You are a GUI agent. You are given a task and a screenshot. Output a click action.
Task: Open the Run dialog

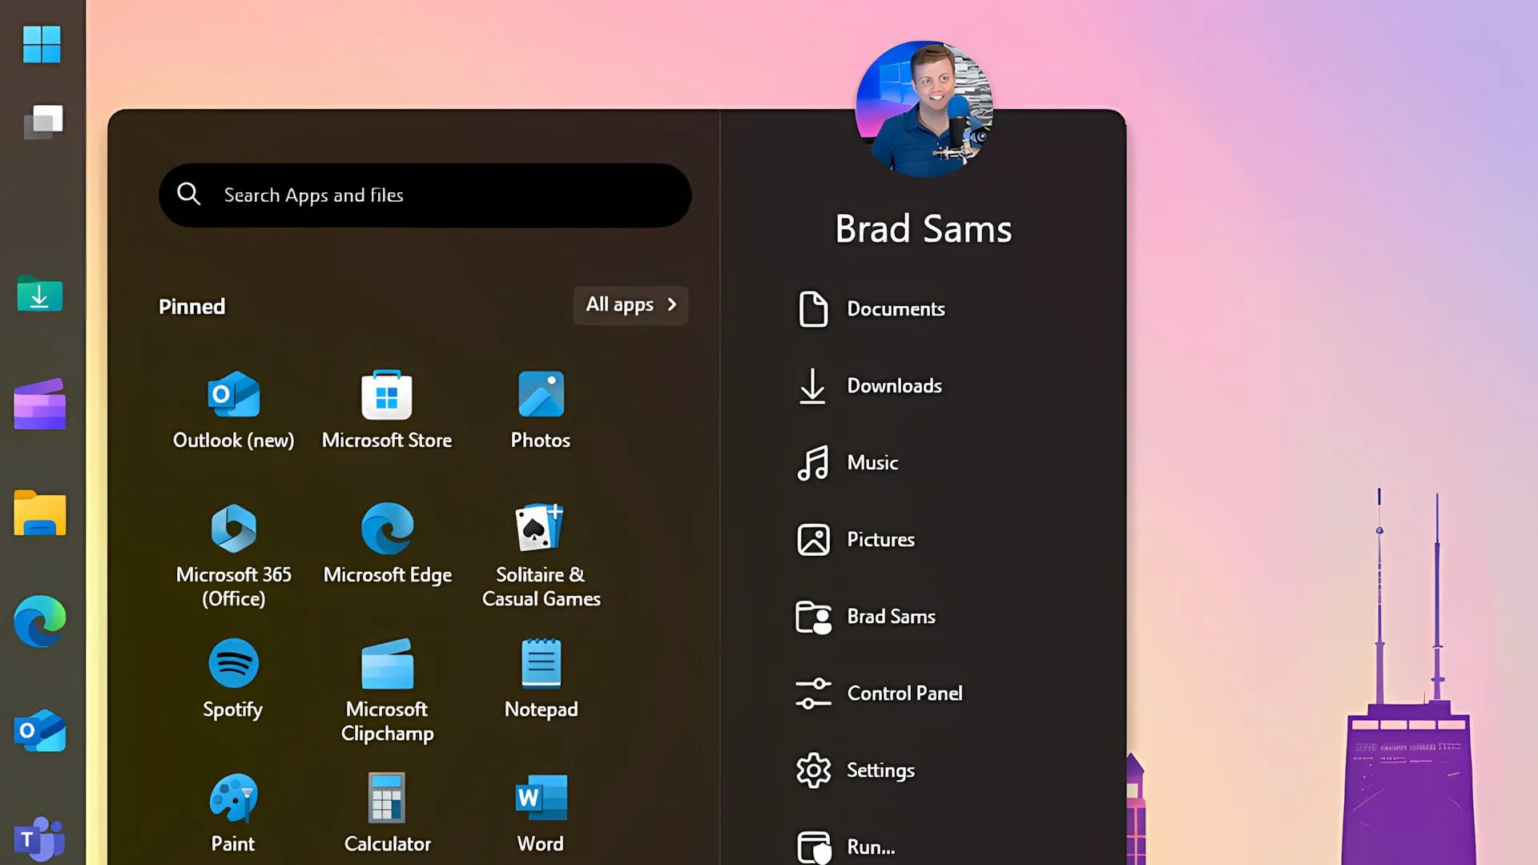tap(869, 847)
